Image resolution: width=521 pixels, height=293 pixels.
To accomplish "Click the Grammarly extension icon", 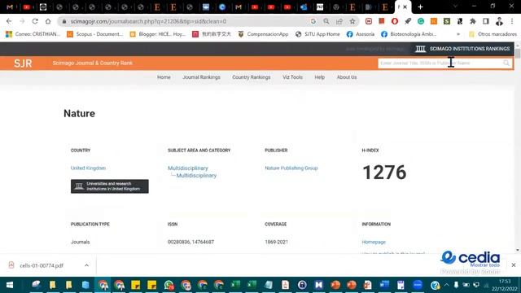I will coord(421,21).
